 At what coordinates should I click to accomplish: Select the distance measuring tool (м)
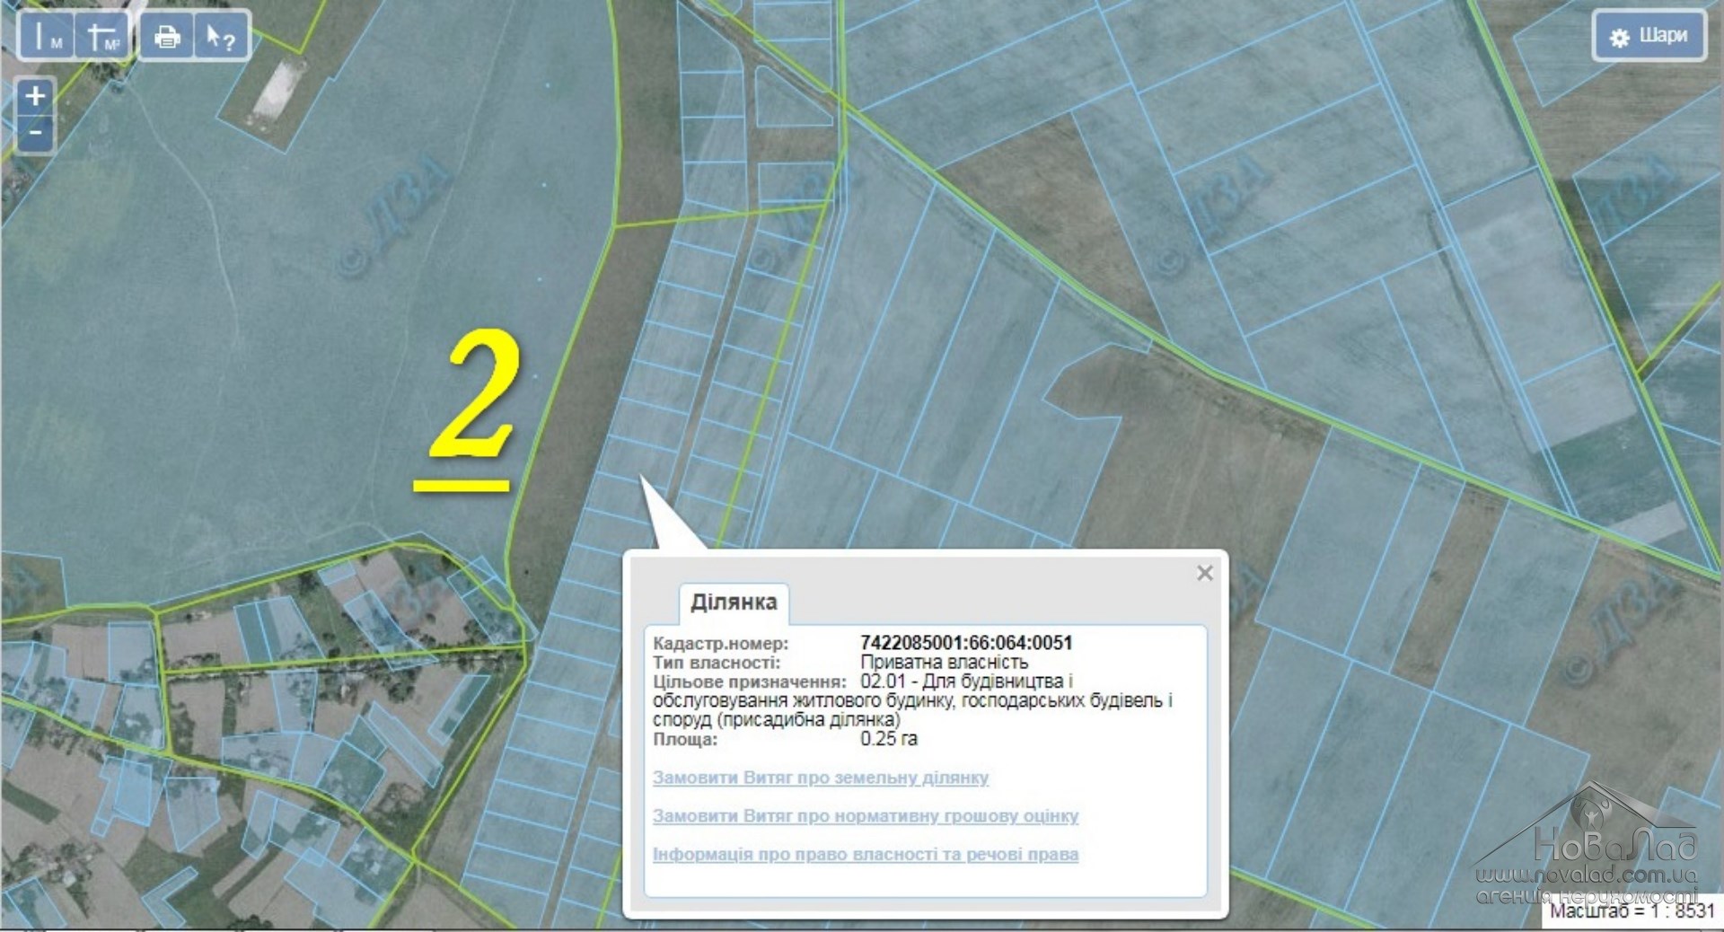[x=46, y=38]
